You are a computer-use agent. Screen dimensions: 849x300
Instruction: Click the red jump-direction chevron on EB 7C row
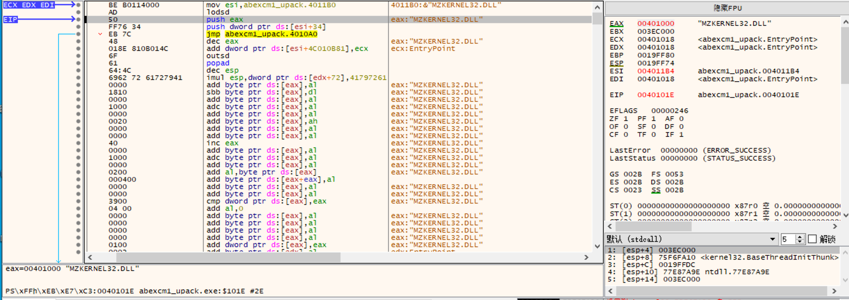click(100, 34)
